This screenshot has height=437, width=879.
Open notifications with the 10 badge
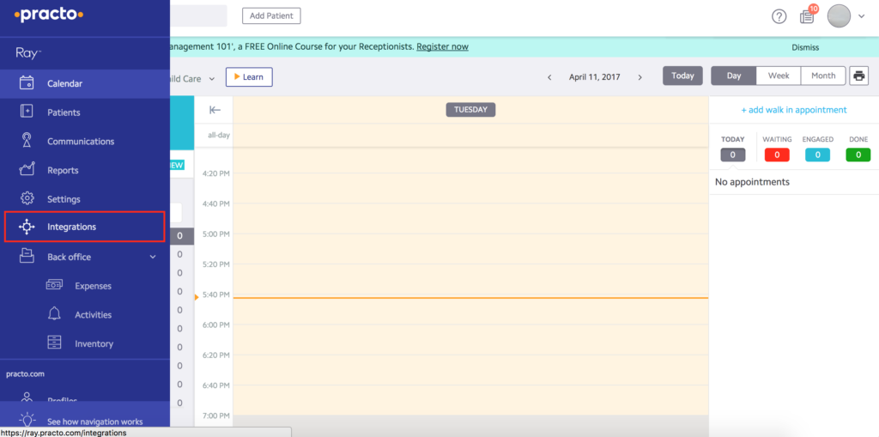pos(807,16)
